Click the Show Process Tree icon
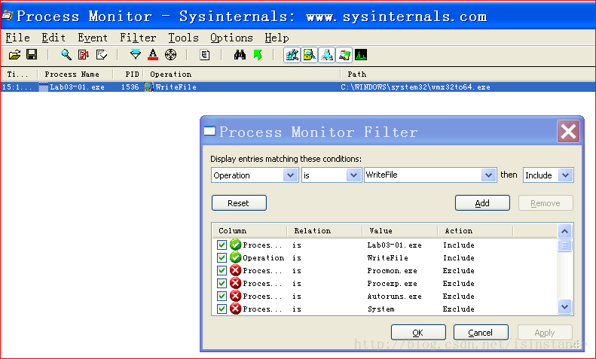Viewport: 596px width, 359px height. (x=205, y=55)
